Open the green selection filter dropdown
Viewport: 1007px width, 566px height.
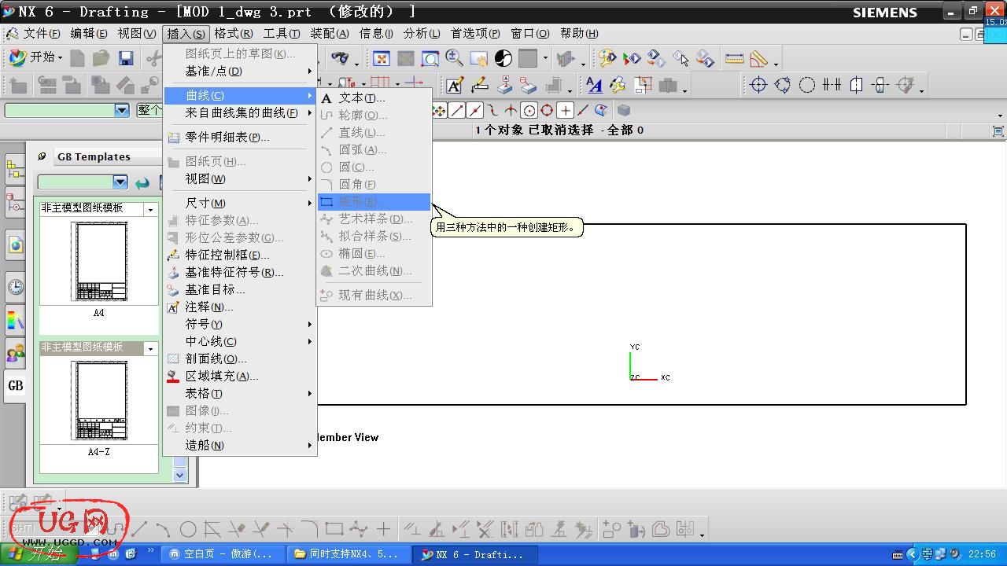pyautogui.click(x=121, y=111)
